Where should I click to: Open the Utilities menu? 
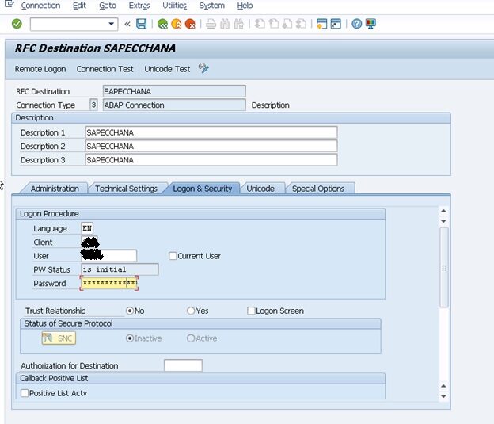coord(174,6)
